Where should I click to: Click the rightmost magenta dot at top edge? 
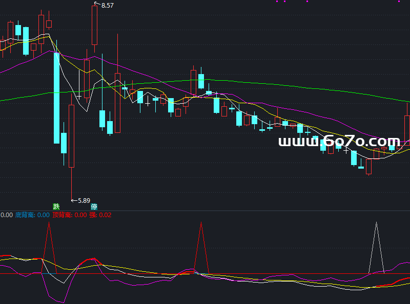[399, 1]
